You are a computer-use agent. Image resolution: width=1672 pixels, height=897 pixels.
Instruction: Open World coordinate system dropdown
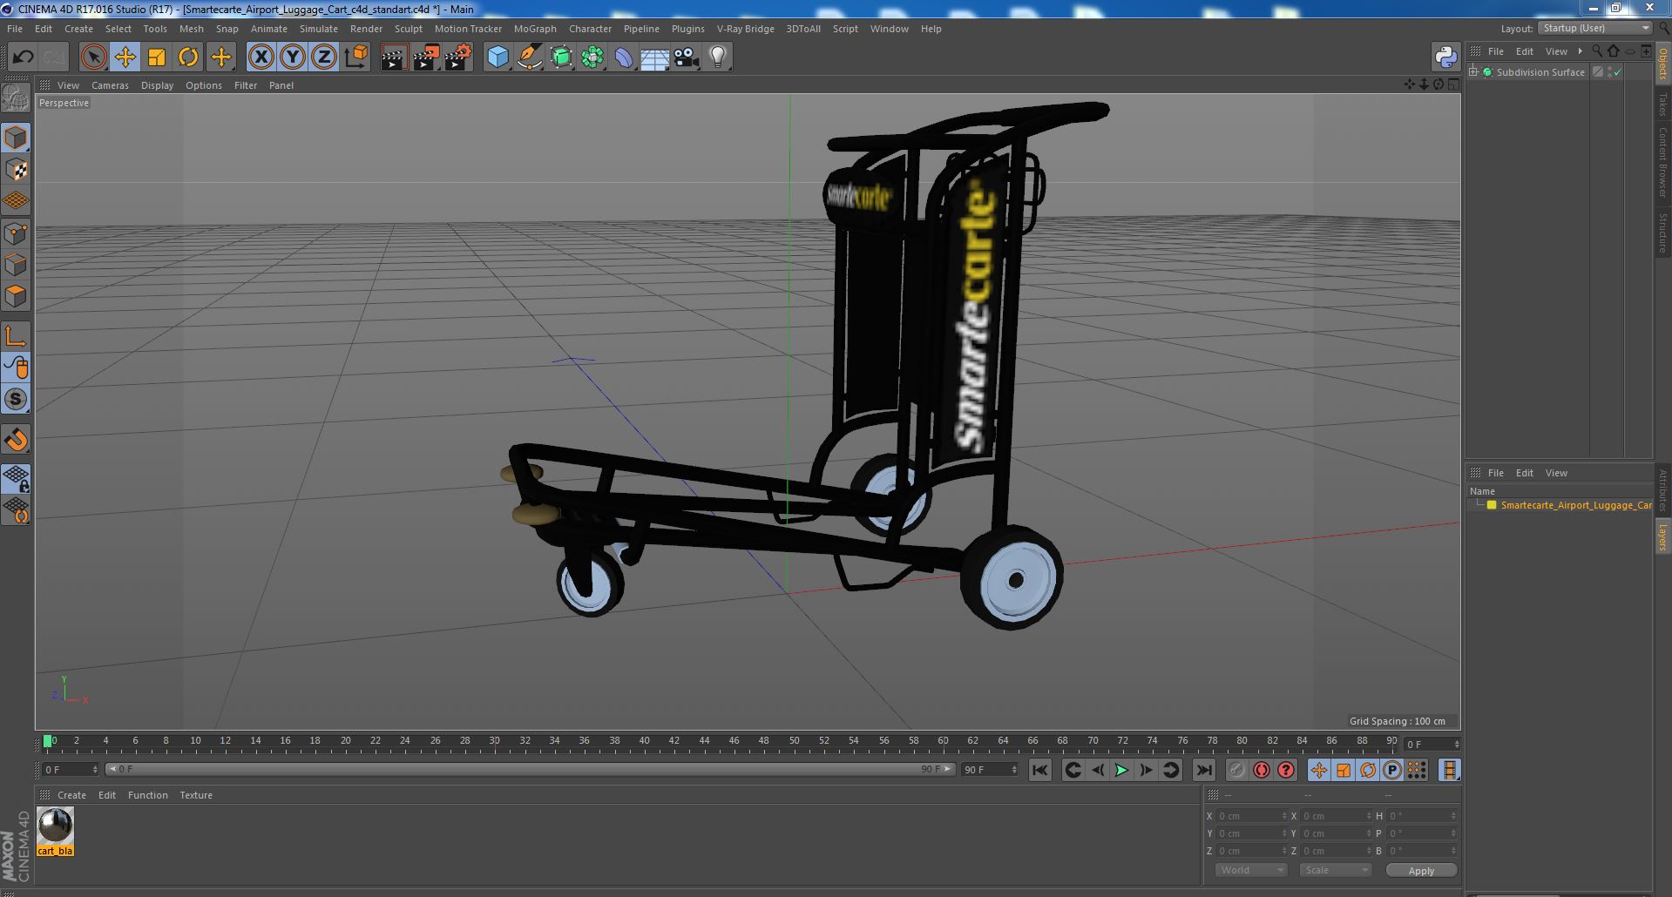coord(1251,870)
